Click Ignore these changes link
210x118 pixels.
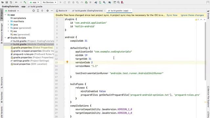192,15
